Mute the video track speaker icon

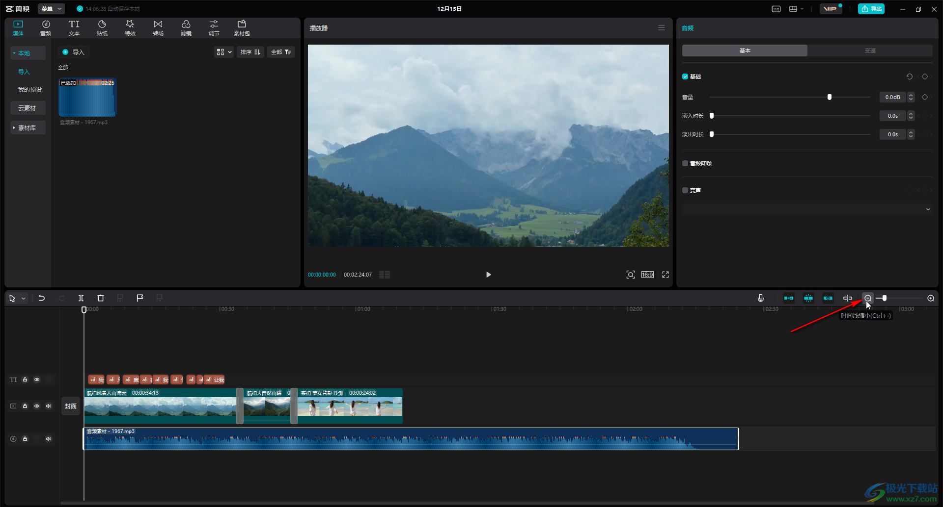click(49, 406)
